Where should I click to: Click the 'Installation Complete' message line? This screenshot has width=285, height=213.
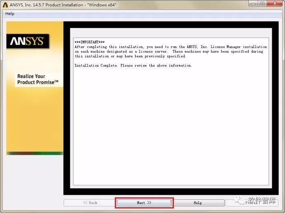click(133, 66)
